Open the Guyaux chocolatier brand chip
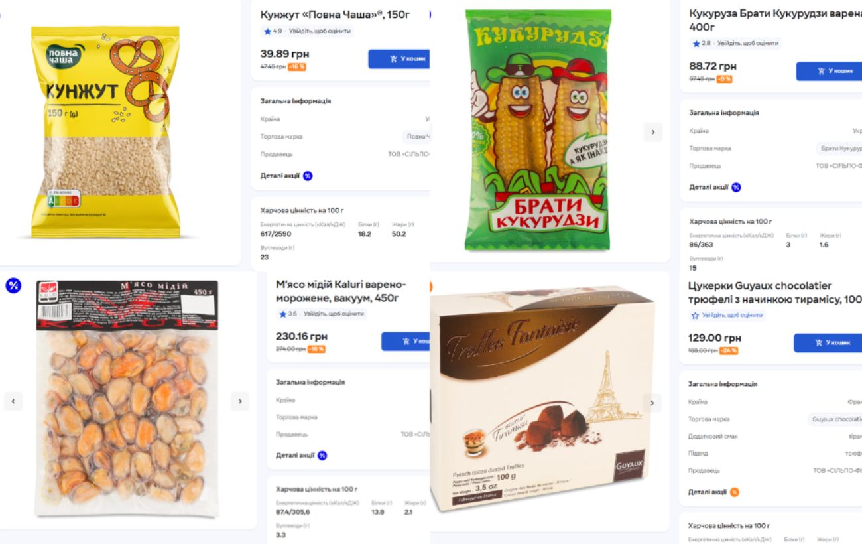 coord(835,419)
